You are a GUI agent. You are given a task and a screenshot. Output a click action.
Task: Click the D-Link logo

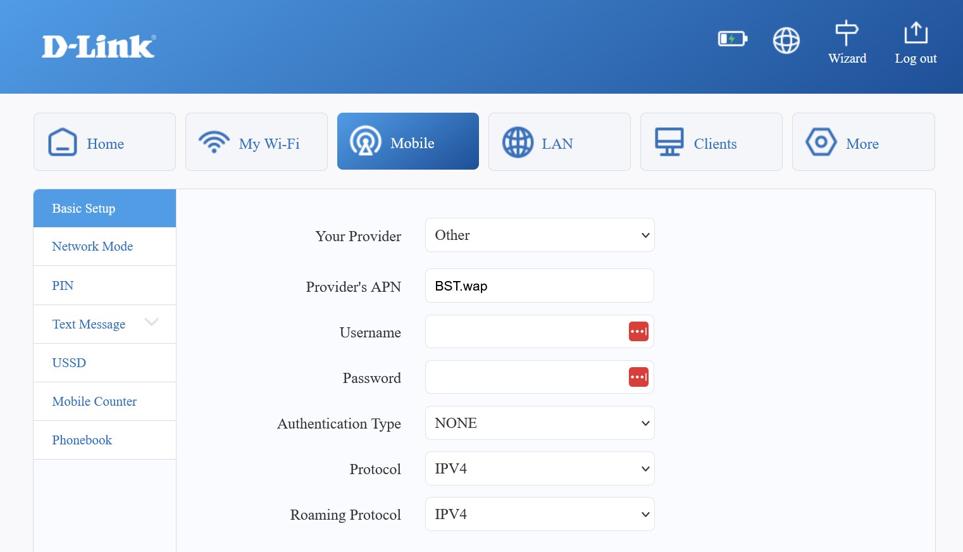pos(99,47)
